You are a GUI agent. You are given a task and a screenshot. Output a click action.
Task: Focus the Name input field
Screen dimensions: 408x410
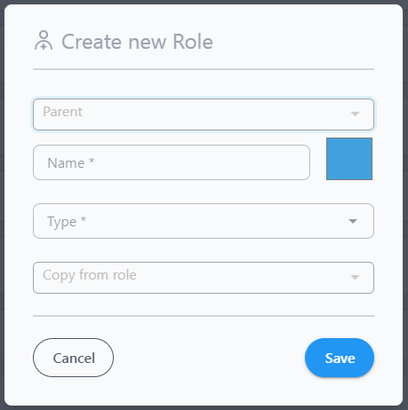click(172, 162)
